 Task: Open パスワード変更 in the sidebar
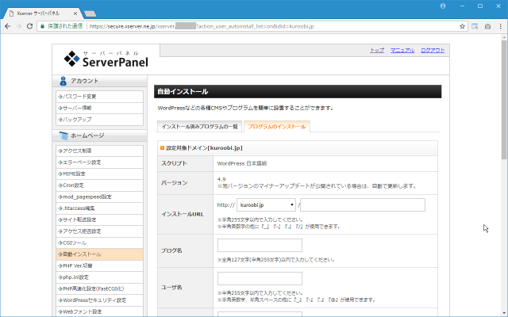[x=80, y=96]
